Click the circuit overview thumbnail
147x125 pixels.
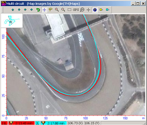(x=12, y=21)
